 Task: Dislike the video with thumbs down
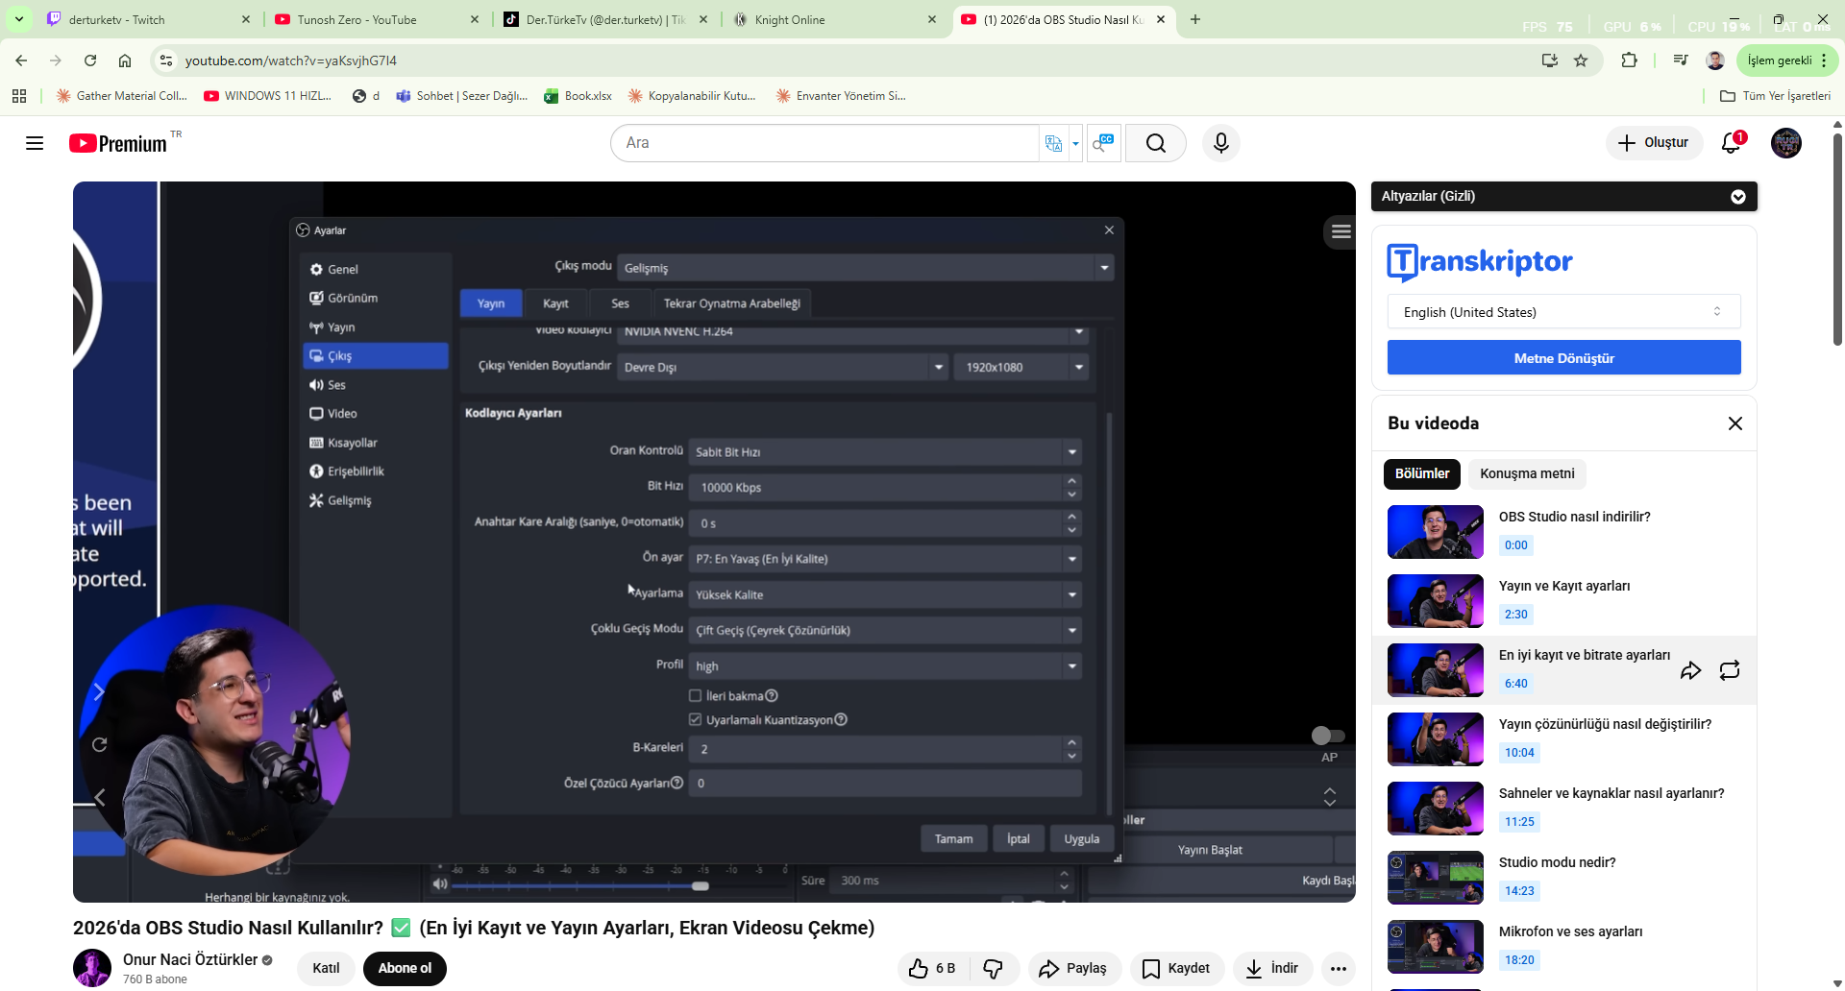[x=993, y=968]
